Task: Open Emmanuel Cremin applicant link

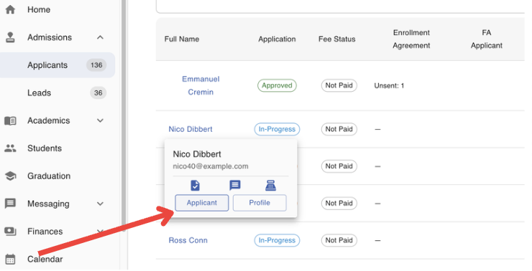Action: [201, 85]
